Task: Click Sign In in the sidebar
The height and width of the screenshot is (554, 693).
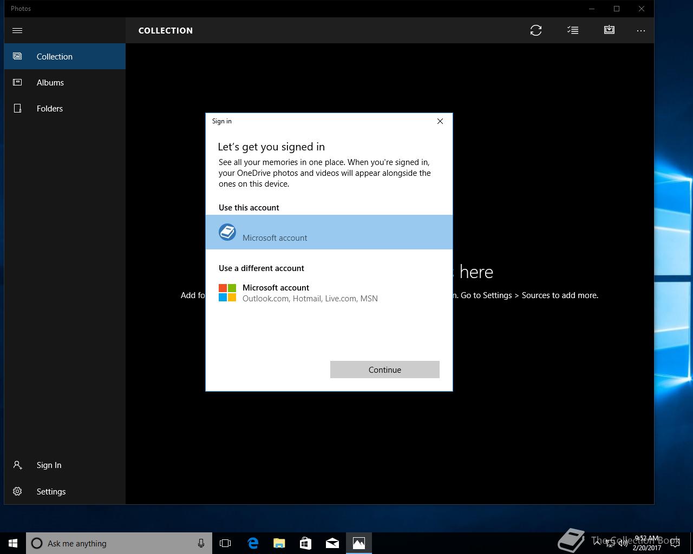Action: [65, 465]
